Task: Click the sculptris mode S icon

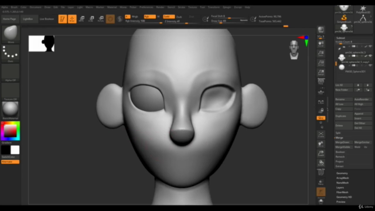Action: tap(120, 19)
